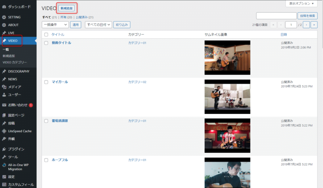Select the 葡萄酒讃歌 row checkbox
The width and height of the screenshot is (323, 188).
click(46, 121)
